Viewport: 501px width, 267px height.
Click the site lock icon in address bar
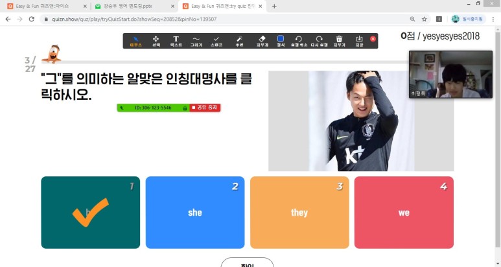[46, 19]
